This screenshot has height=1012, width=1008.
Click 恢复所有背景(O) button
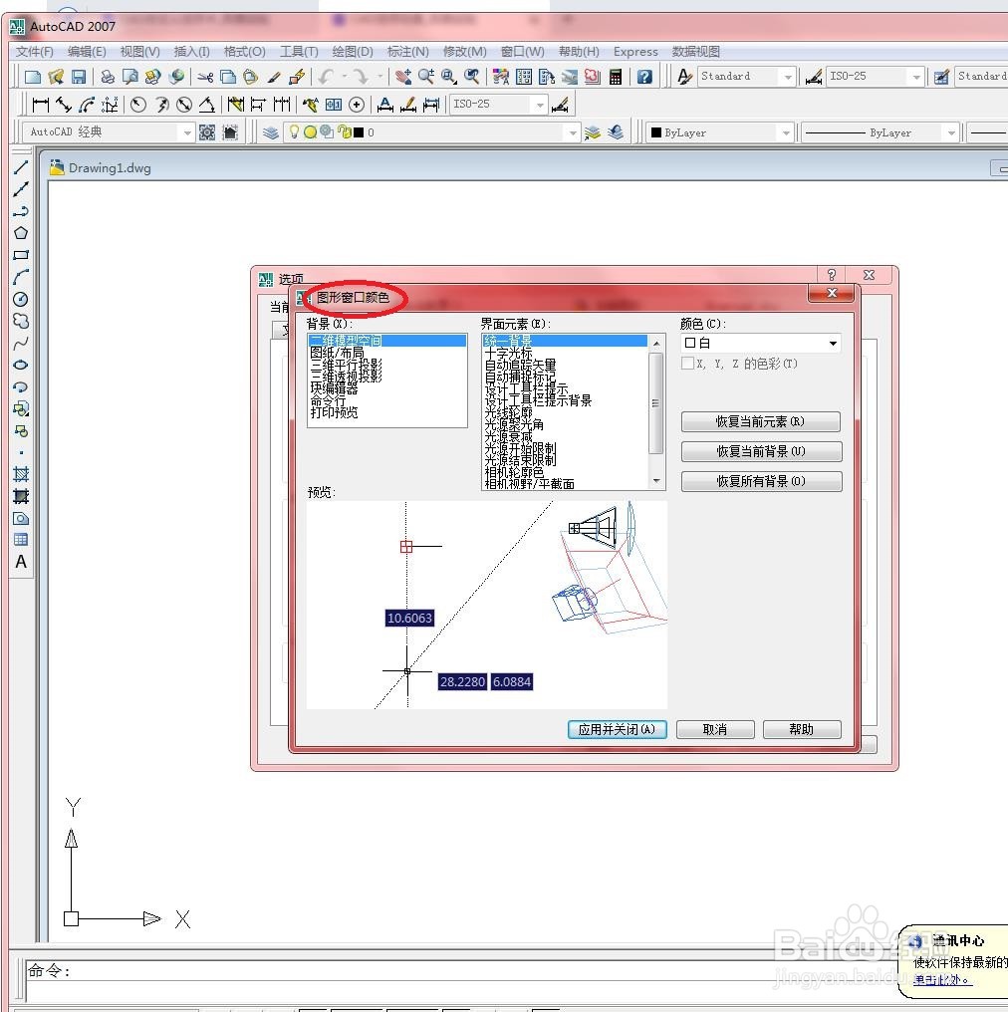pyautogui.click(x=762, y=481)
